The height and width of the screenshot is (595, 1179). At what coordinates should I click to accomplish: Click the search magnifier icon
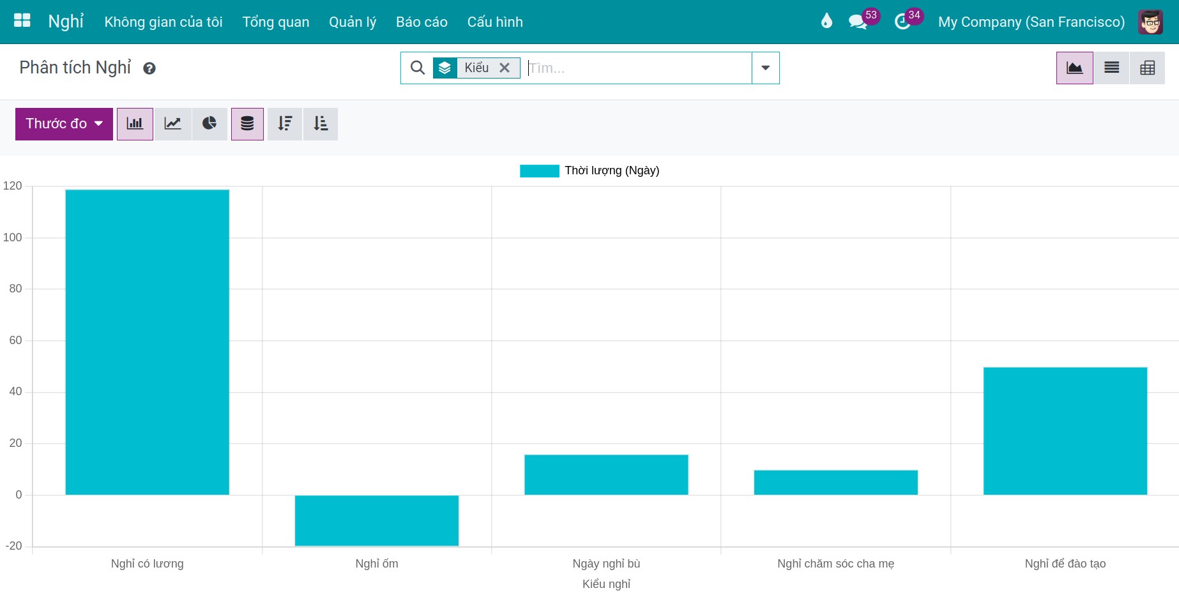coord(418,68)
